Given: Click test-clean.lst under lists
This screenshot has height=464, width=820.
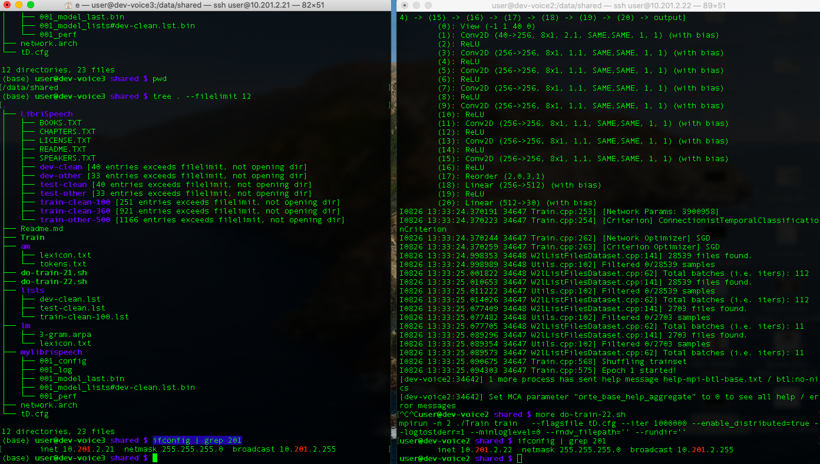Looking at the screenshot, I should tap(72, 308).
